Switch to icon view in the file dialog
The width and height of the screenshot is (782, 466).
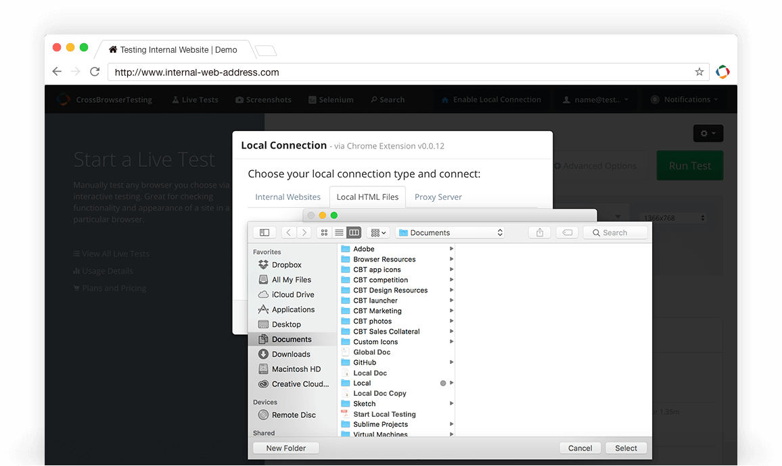click(324, 232)
